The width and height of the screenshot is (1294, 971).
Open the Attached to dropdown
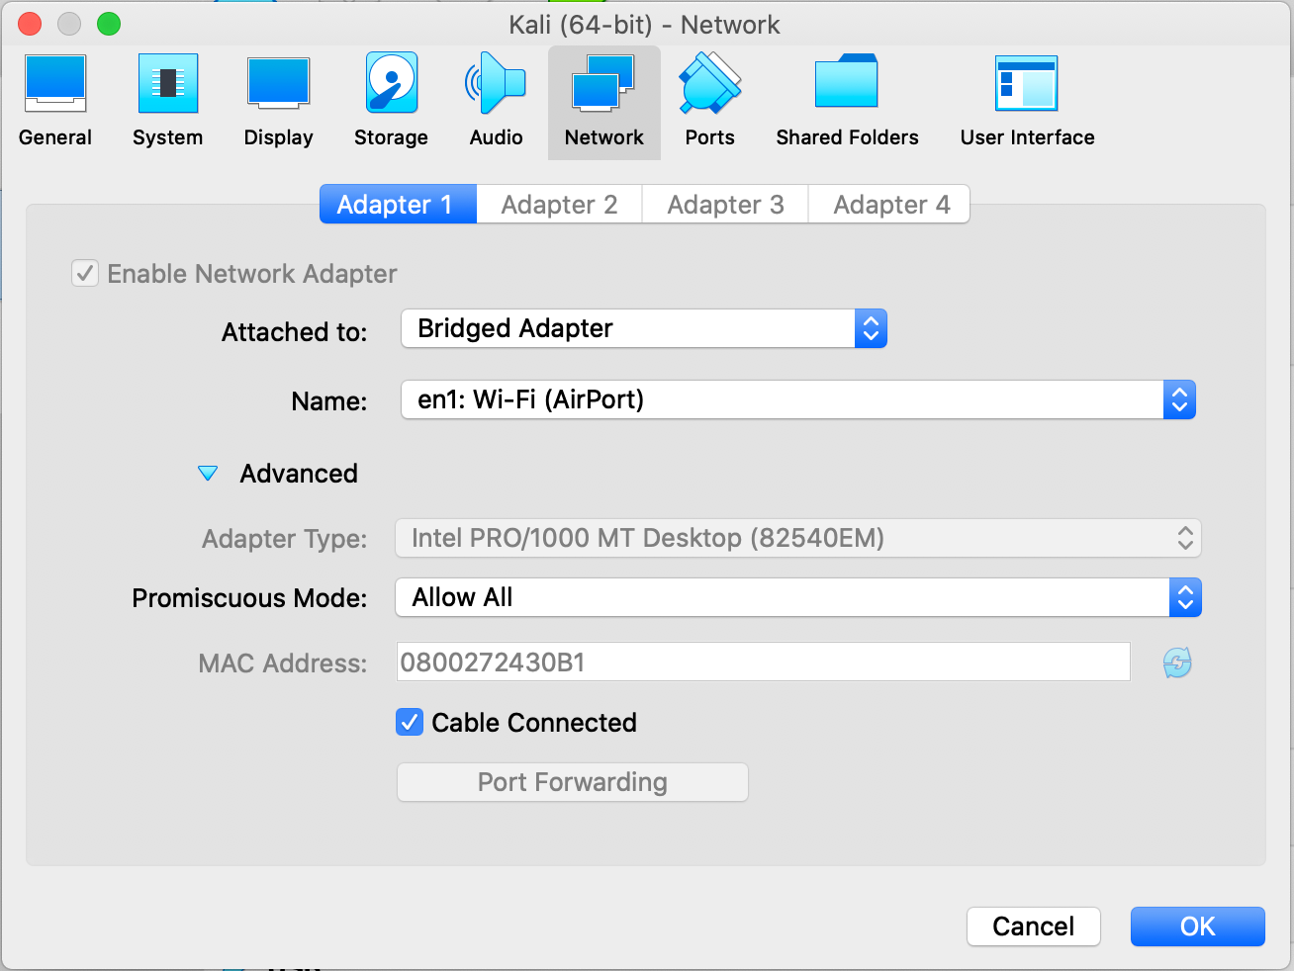[x=644, y=328]
